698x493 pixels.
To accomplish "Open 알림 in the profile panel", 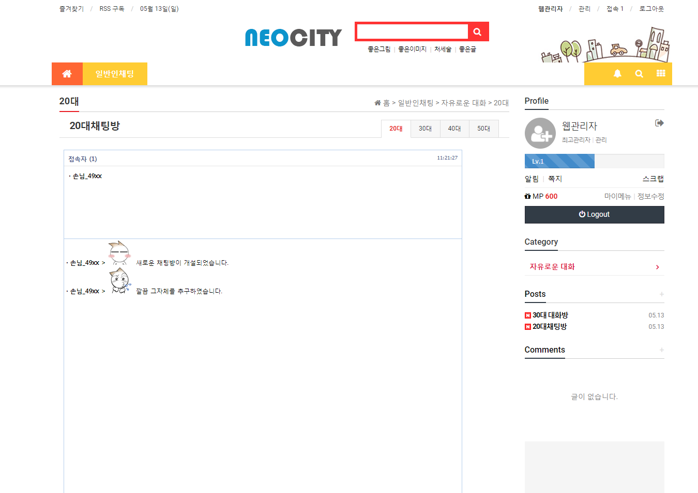I will click(532, 179).
